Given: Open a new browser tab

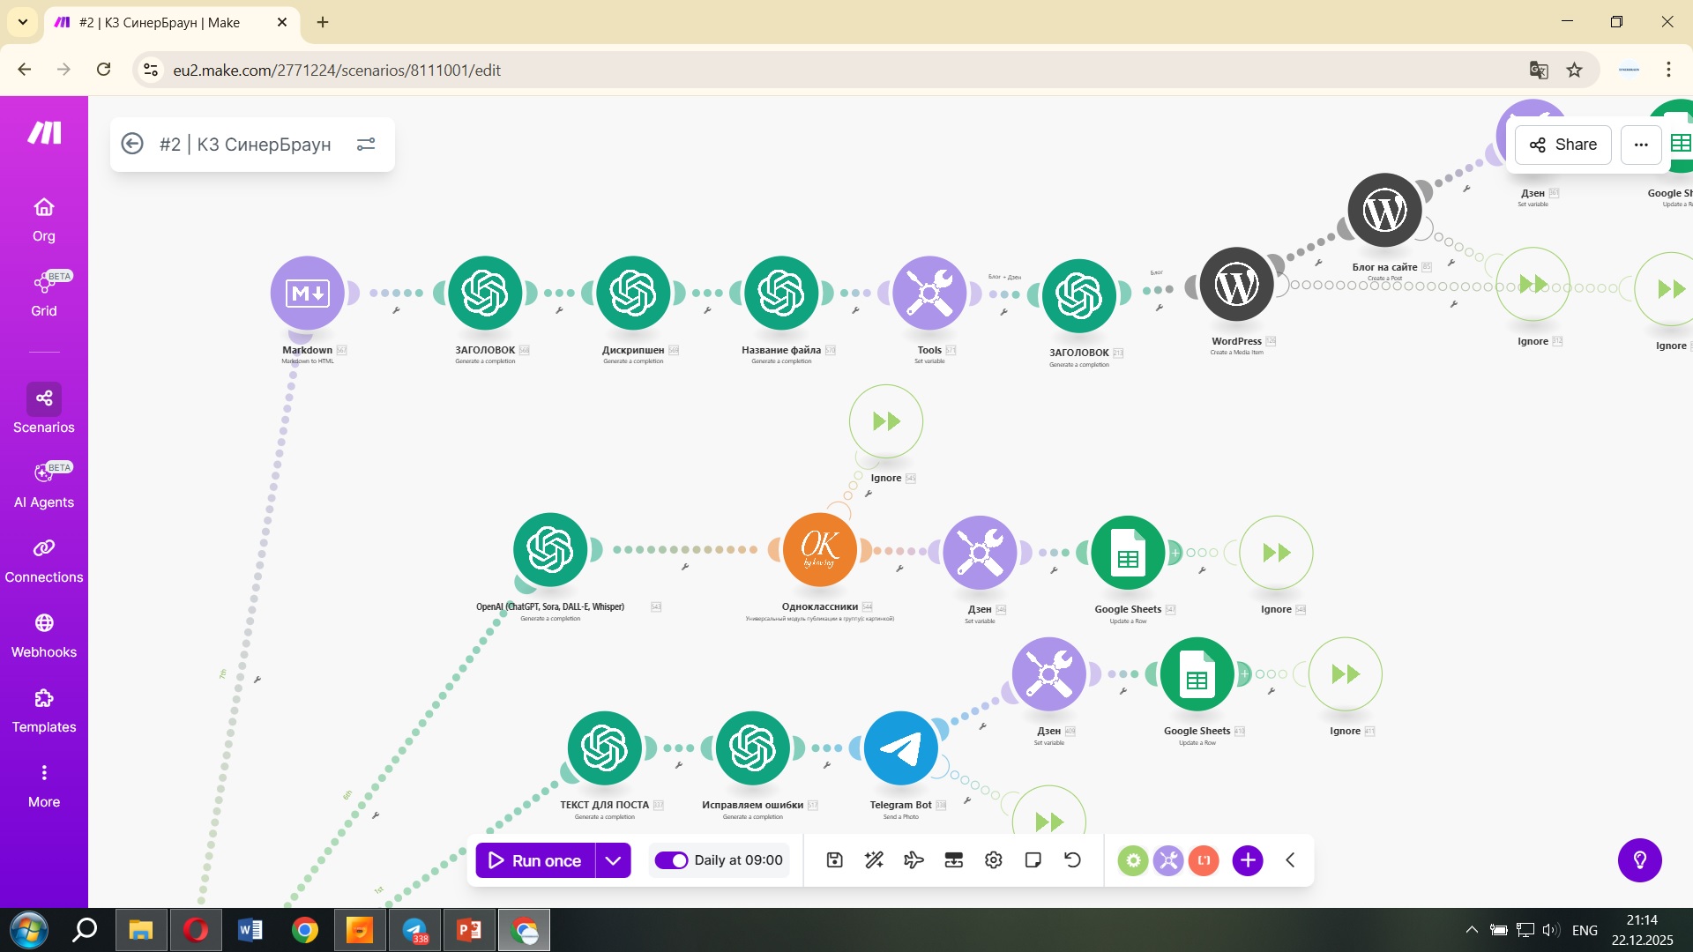Looking at the screenshot, I should pos(323,22).
